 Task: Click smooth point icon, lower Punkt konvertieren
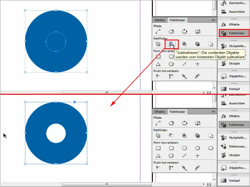pyautogui.click(x=184, y=168)
